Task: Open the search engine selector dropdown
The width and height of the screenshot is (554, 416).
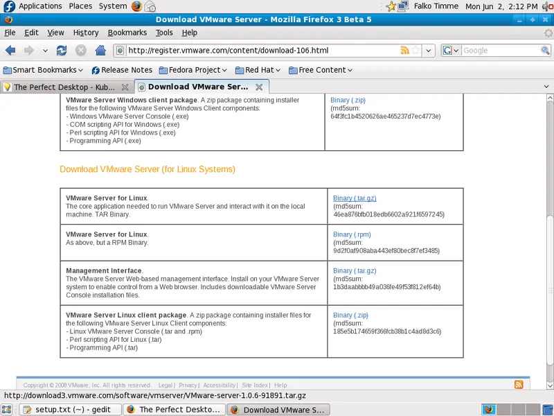Action: click(x=451, y=51)
